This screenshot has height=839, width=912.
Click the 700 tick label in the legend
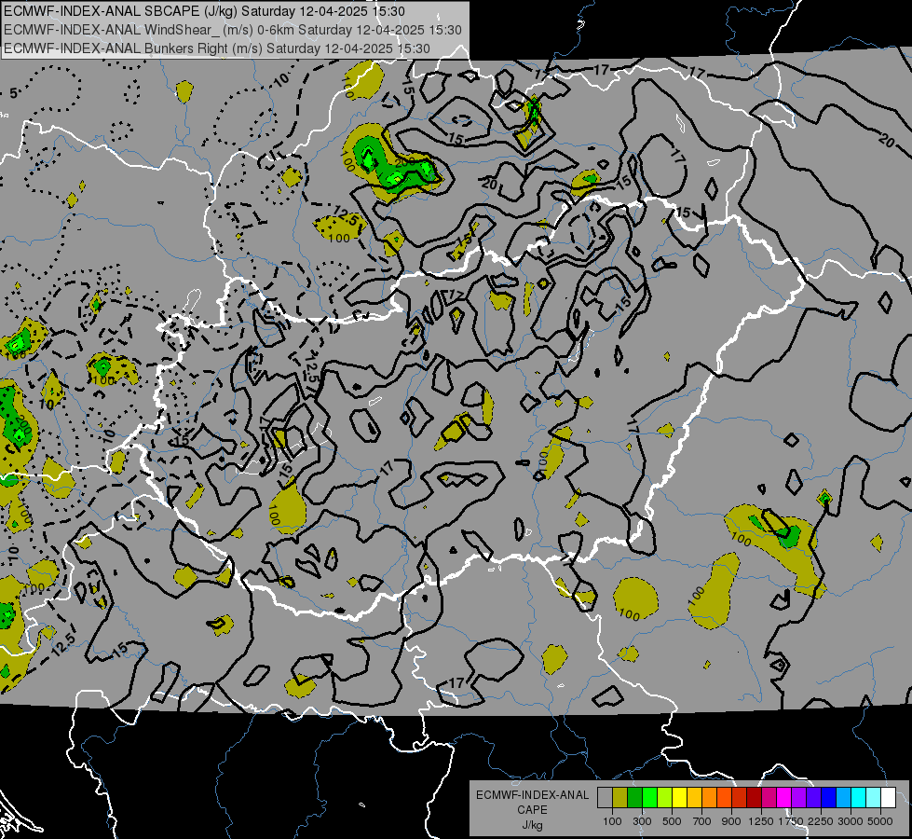click(702, 821)
